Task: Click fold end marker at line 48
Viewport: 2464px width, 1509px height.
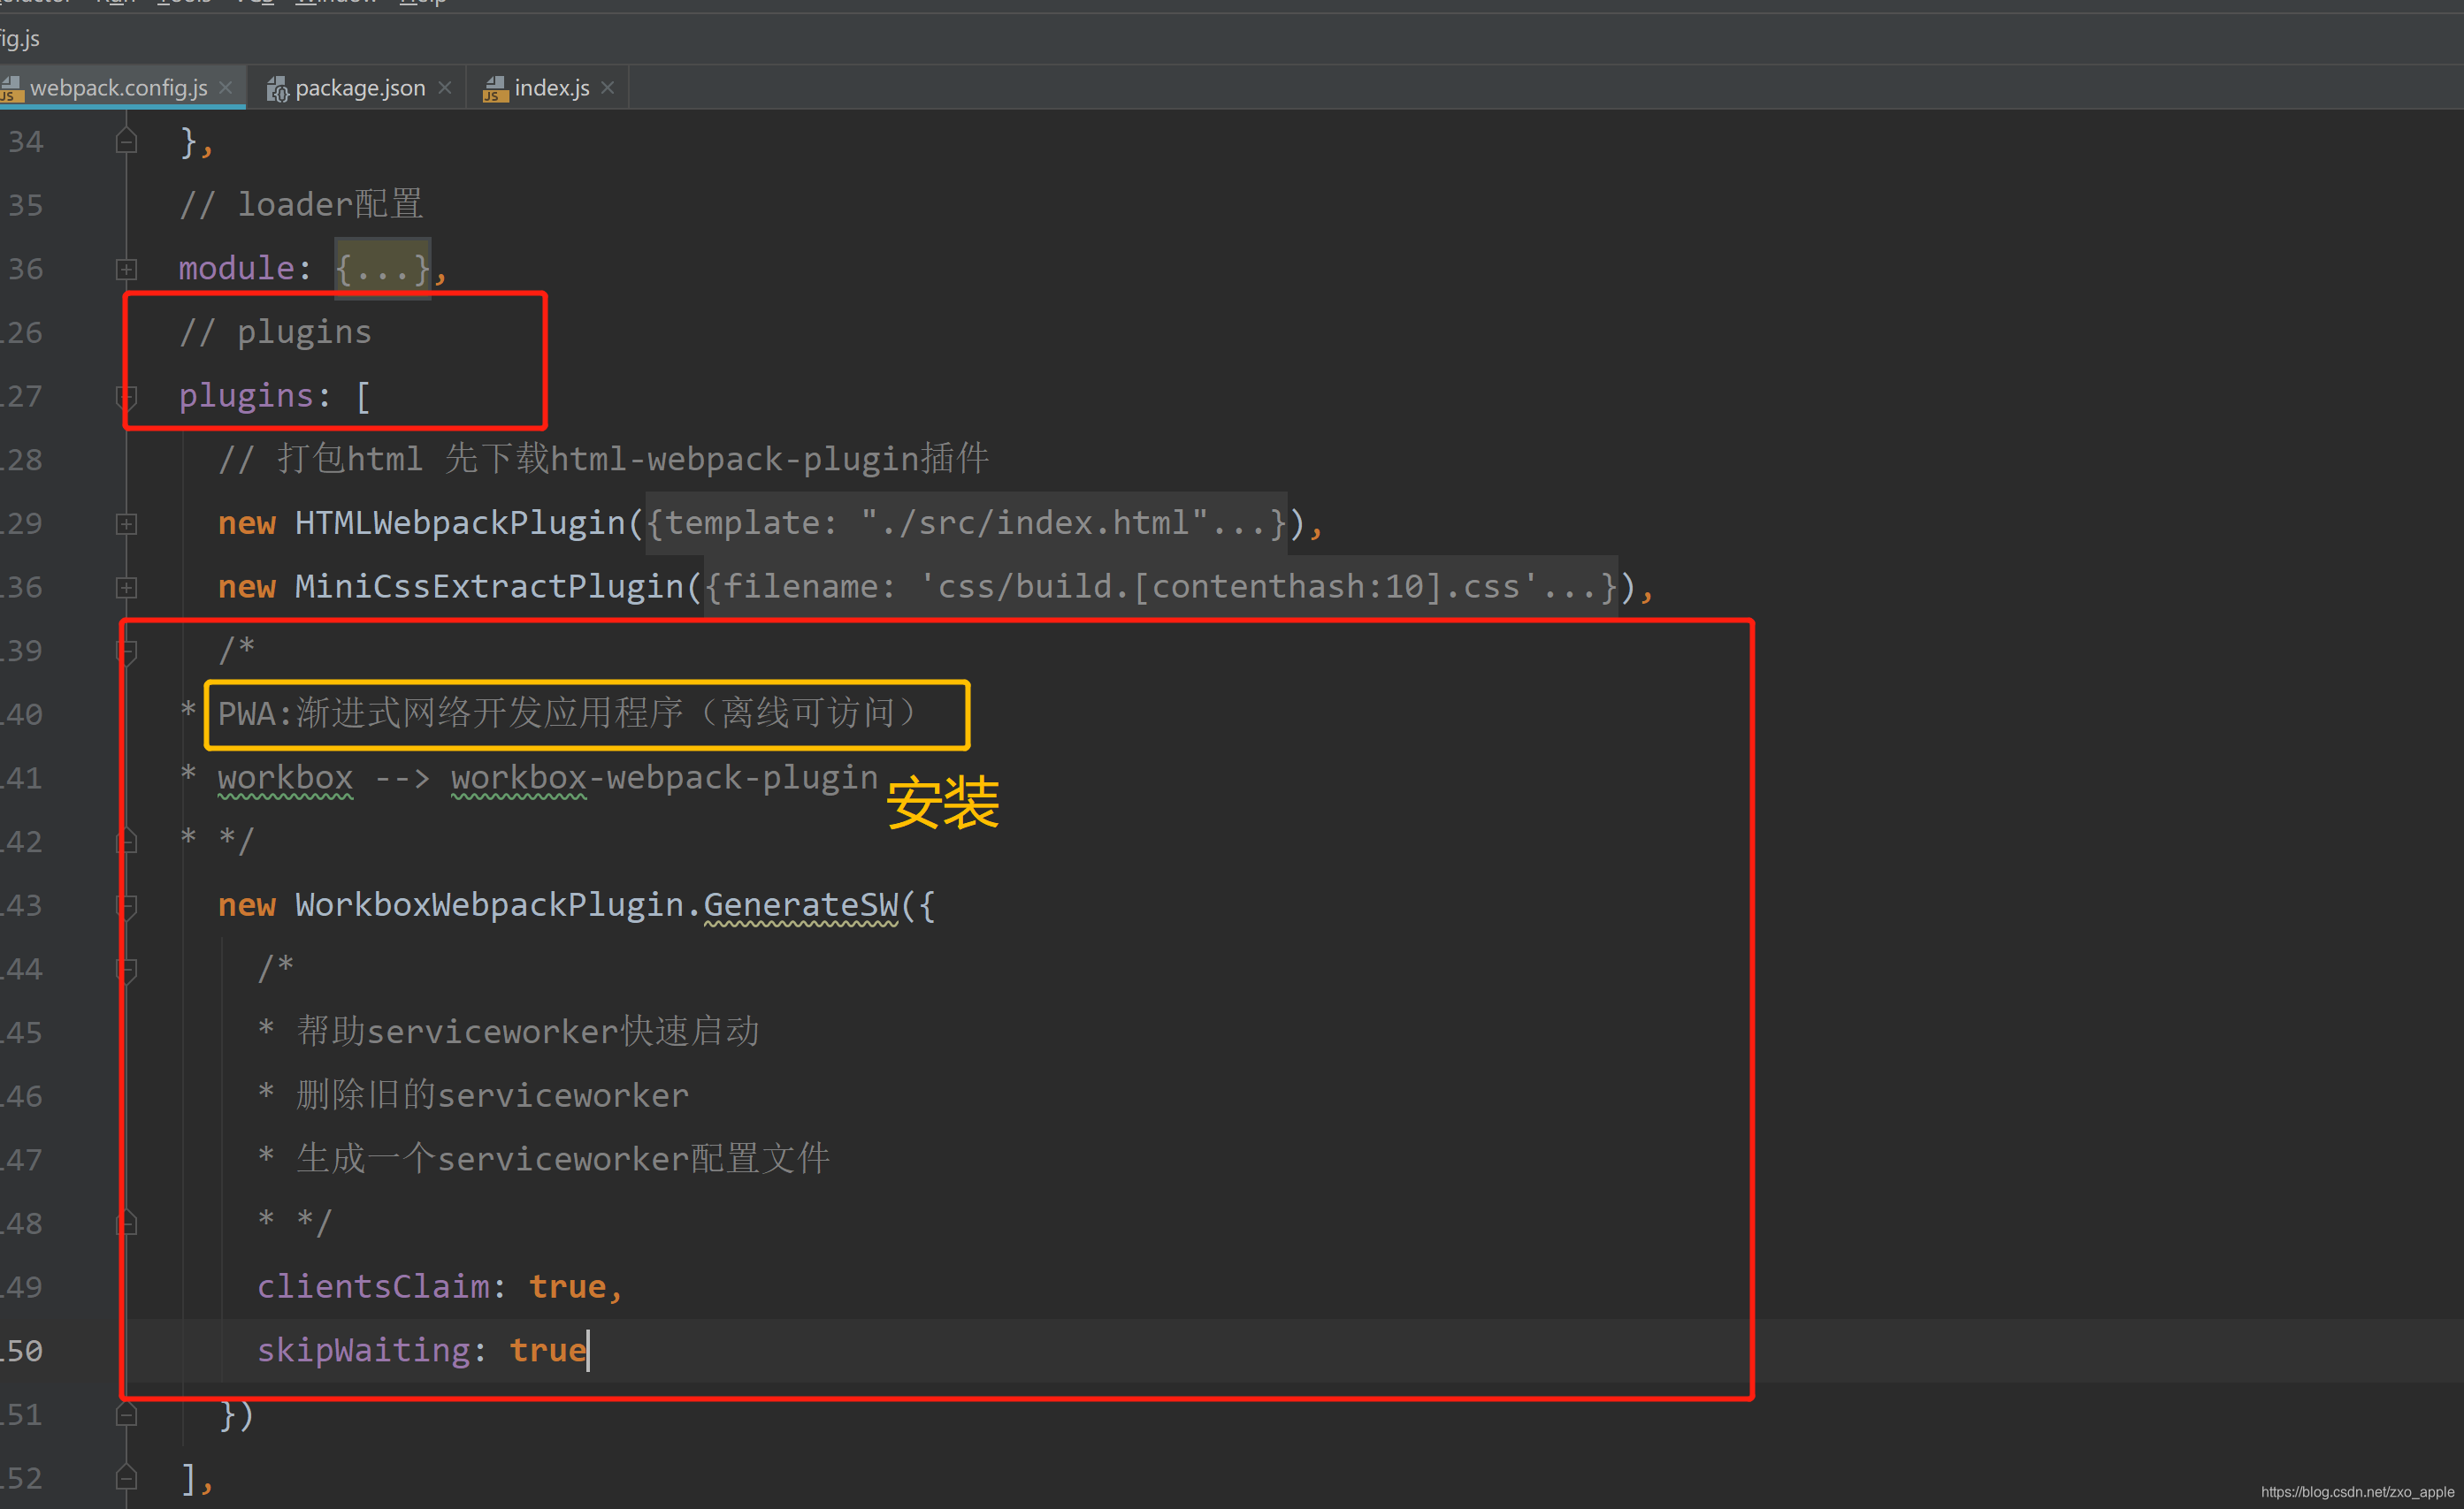Action: (126, 1223)
